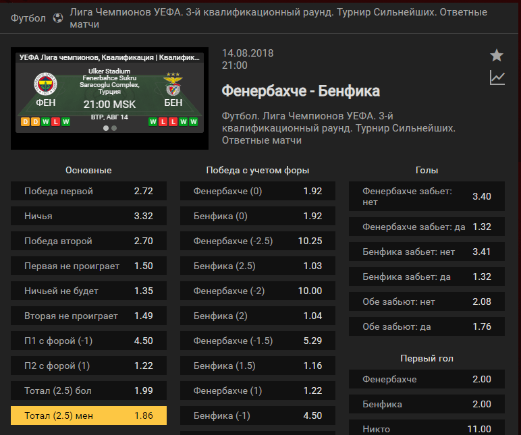
Task: Open Лига Чемпионов УЕФА league link in header
Action: [x=279, y=18]
